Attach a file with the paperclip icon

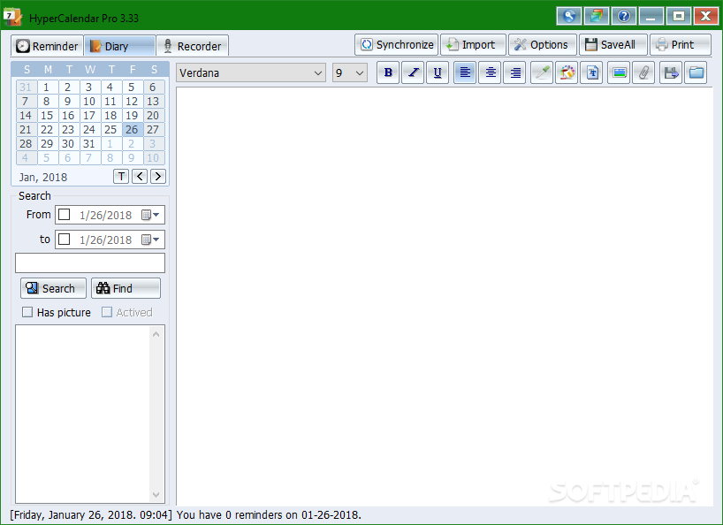point(643,72)
